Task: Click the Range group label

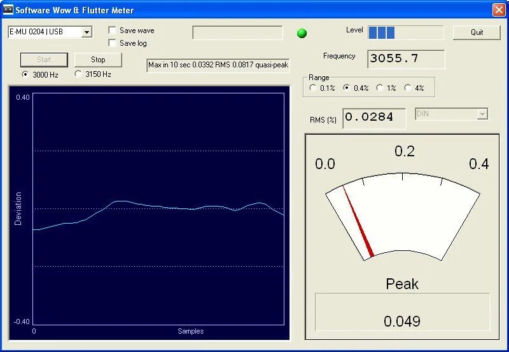Action: [319, 78]
